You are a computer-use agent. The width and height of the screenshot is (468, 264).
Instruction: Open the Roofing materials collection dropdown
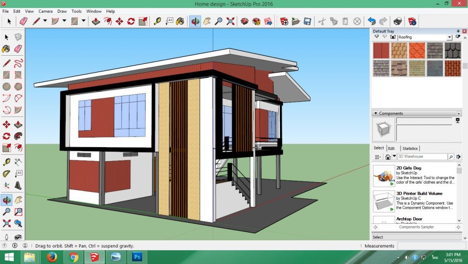tap(450, 37)
